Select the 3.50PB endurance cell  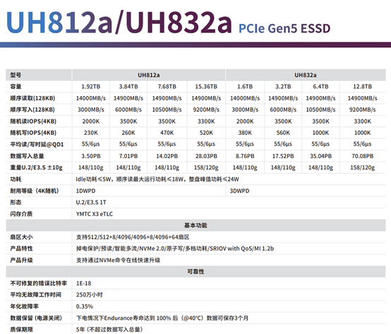[x=91, y=156]
